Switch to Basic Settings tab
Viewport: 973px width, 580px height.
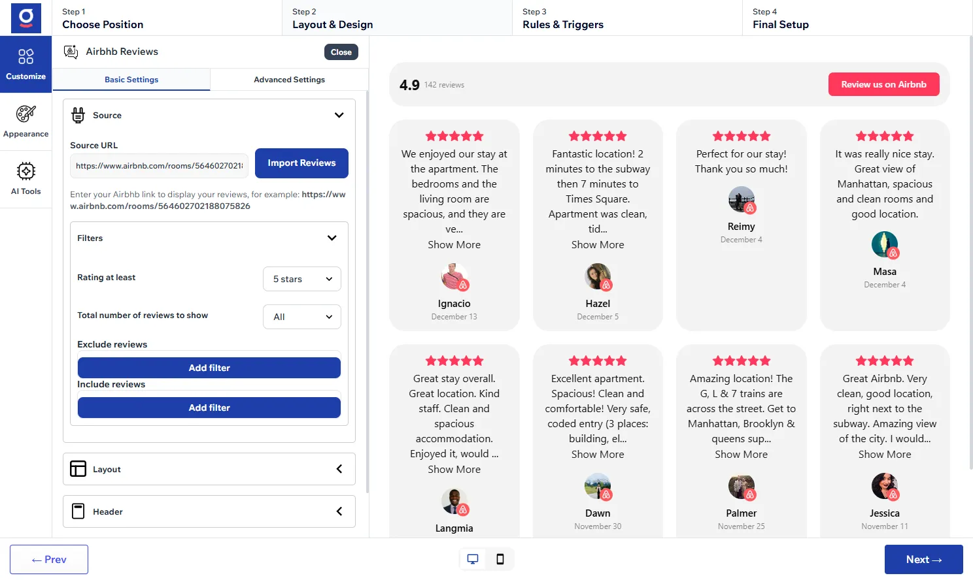coord(131,80)
